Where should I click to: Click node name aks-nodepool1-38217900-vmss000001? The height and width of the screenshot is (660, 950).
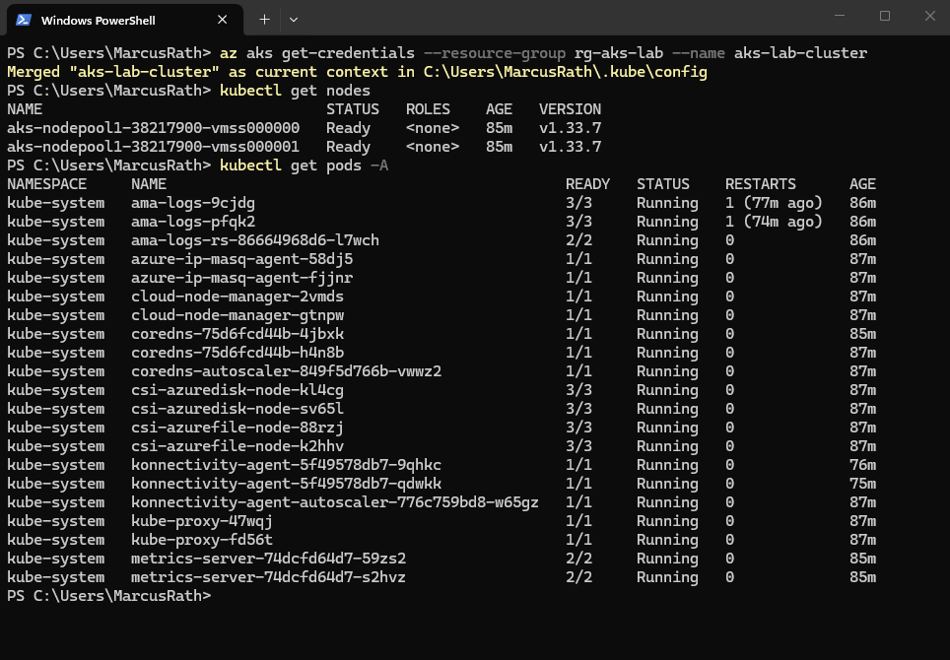pyautogui.click(x=153, y=147)
